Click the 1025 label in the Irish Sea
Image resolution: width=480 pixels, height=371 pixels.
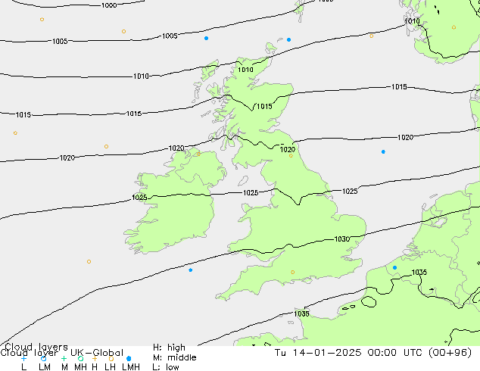[251, 193]
